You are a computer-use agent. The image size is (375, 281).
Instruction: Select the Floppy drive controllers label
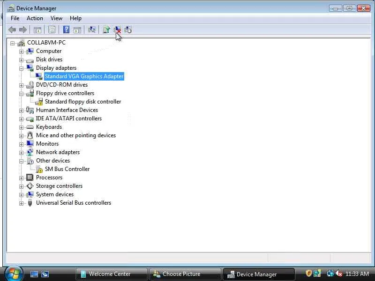65,93
